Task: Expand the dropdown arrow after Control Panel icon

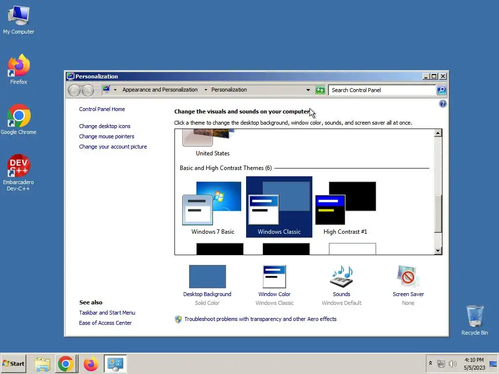Action: click(x=115, y=90)
